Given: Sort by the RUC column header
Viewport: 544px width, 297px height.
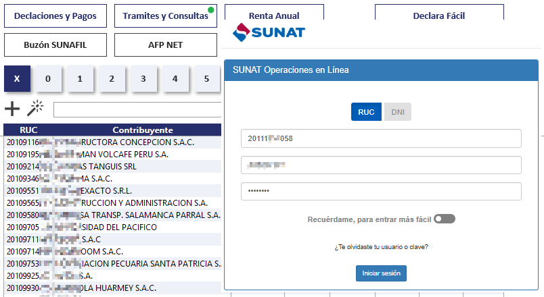Looking at the screenshot, I should [28, 130].
